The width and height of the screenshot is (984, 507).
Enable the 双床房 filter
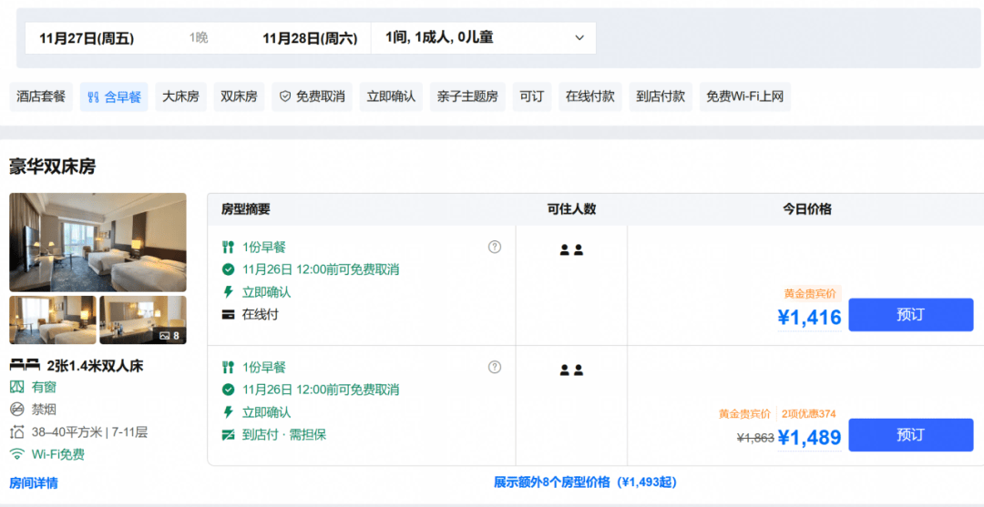[x=239, y=97]
